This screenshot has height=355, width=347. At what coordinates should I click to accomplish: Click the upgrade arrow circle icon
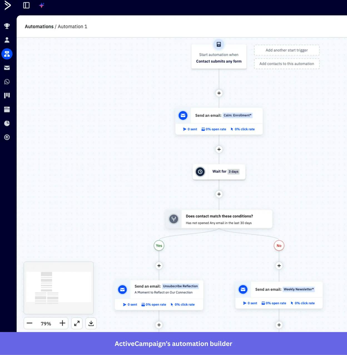(7, 137)
